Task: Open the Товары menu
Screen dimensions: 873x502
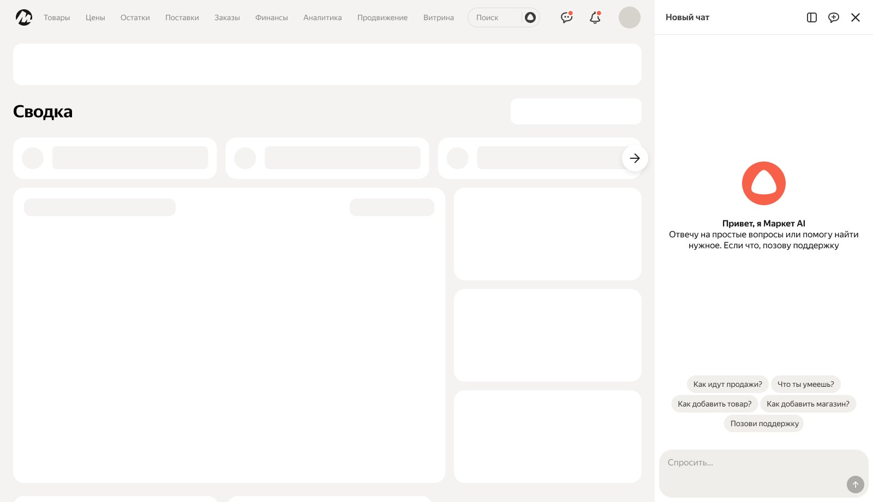Action: 57,17
